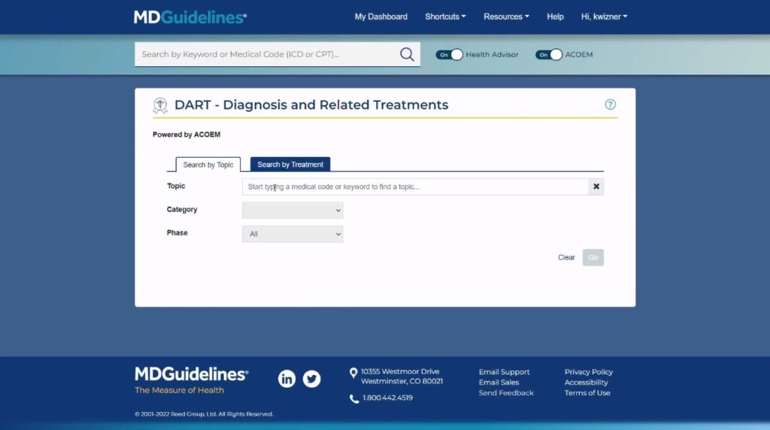Open the Email Support link
The image size is (770, 430).
[505, 372]
